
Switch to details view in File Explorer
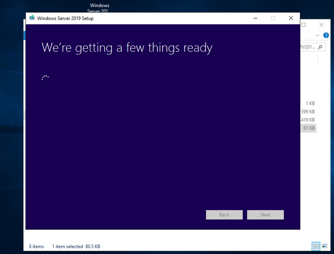316,246
